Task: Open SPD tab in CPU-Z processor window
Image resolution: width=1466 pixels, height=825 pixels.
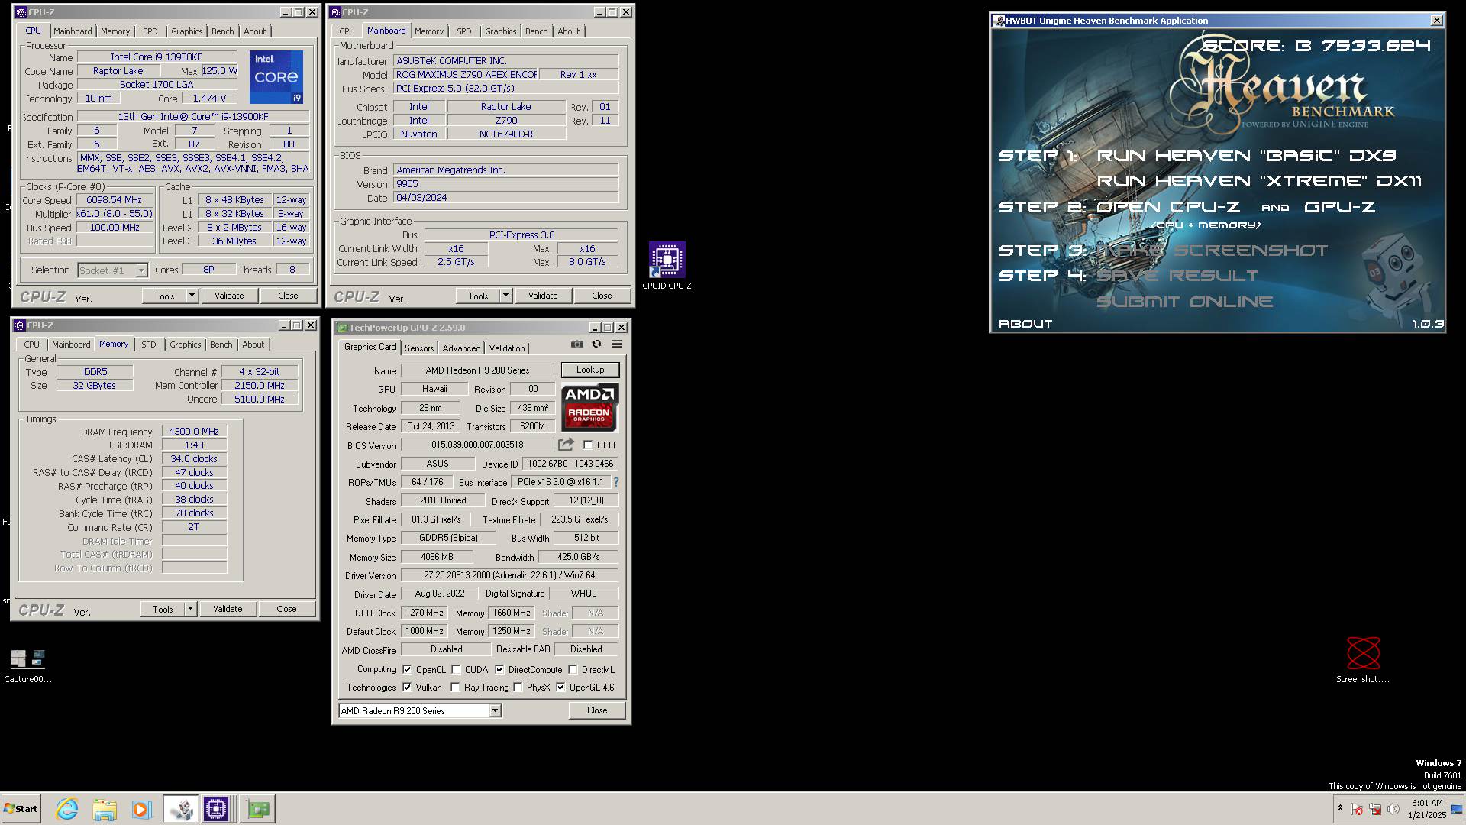Action: point(150,31)
